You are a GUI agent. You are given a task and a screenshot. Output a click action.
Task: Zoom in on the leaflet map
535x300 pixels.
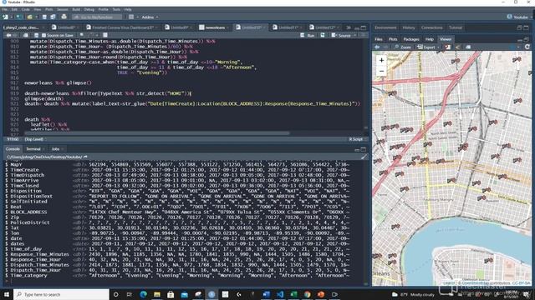point(381,60)
